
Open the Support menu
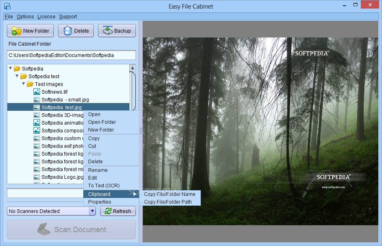point(68,17)
